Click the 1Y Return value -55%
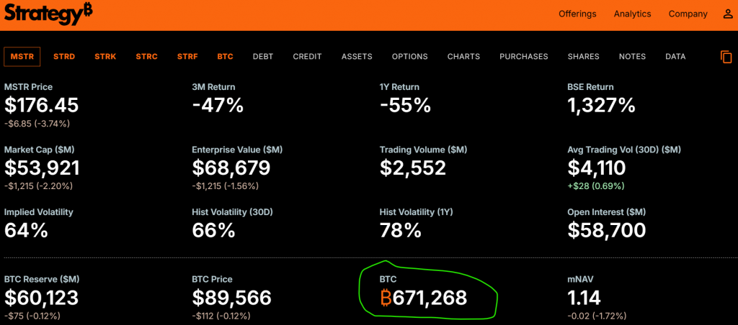 coord(405,105)
